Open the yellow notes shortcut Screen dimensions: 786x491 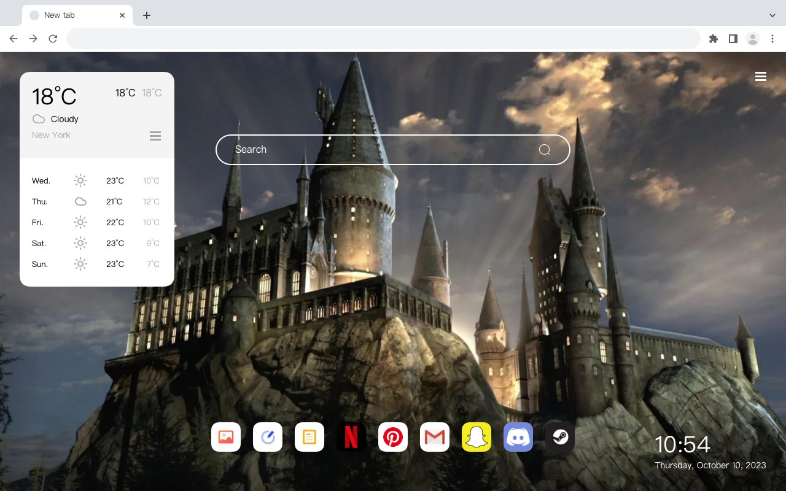pos(309,437)
